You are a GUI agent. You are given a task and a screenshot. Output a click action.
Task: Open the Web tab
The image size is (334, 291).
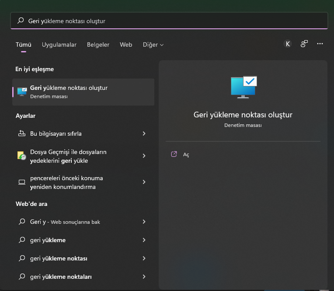point(126,45)
